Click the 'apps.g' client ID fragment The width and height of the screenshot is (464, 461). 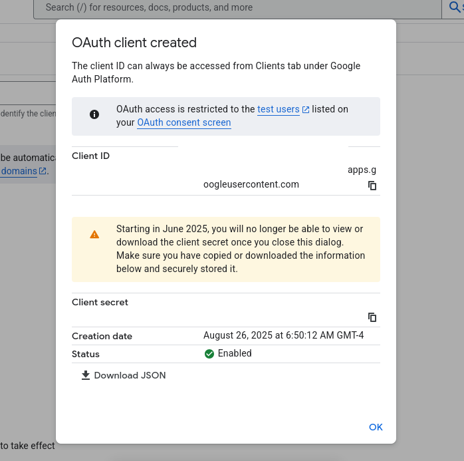coord(362,170)
